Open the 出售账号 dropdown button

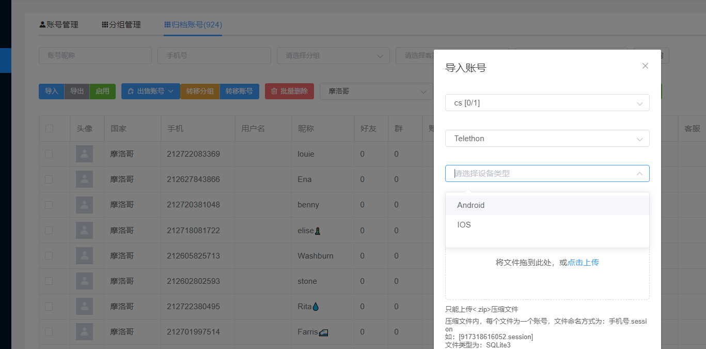point(150,91)
